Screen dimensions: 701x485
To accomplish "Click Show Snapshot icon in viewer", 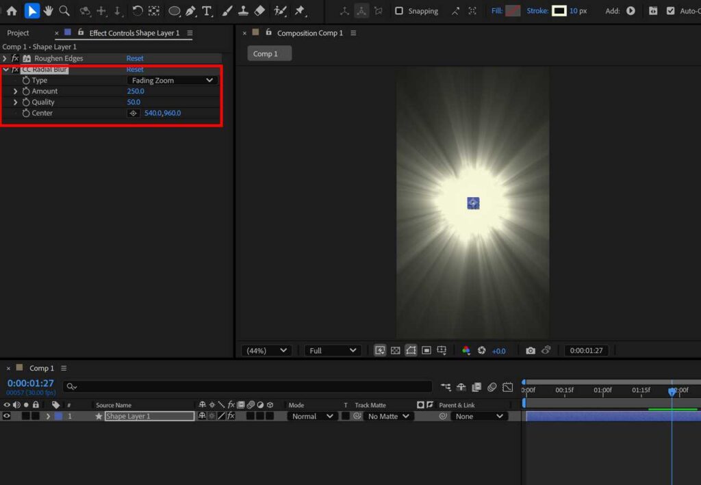I will pyautogui.click(x=546, y=350).
